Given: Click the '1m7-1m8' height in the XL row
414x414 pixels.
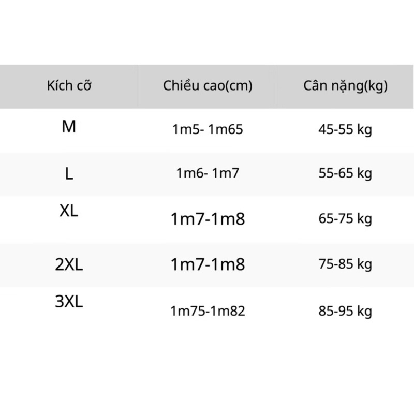Looking at the screenshot, I should [208, 219].
